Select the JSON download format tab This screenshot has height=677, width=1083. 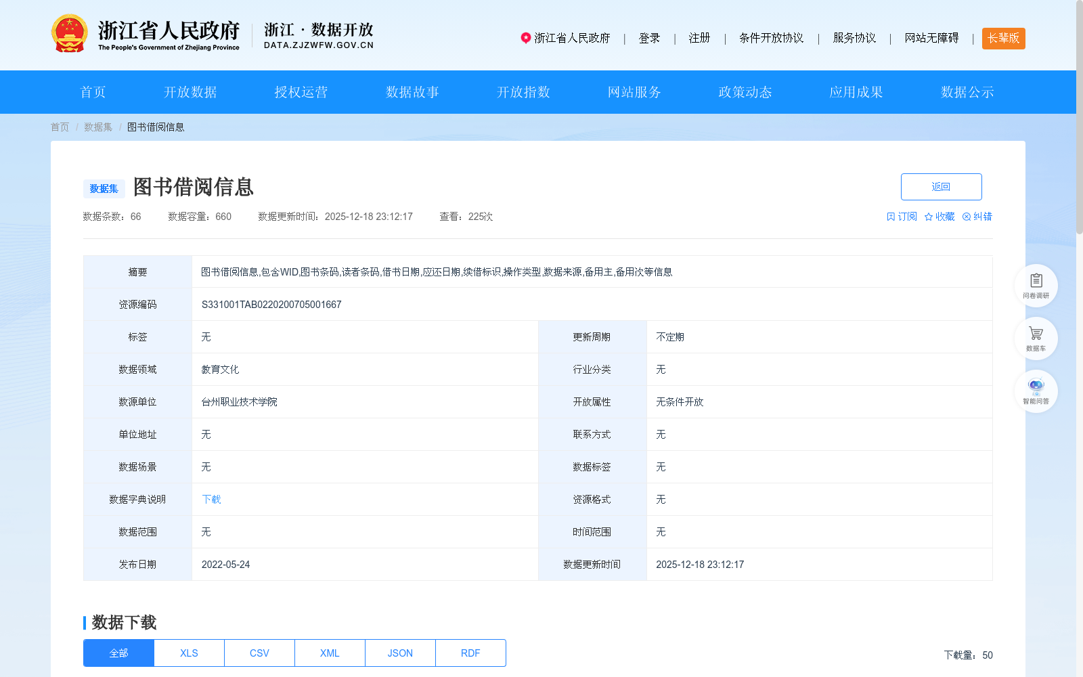click(401, 653)
